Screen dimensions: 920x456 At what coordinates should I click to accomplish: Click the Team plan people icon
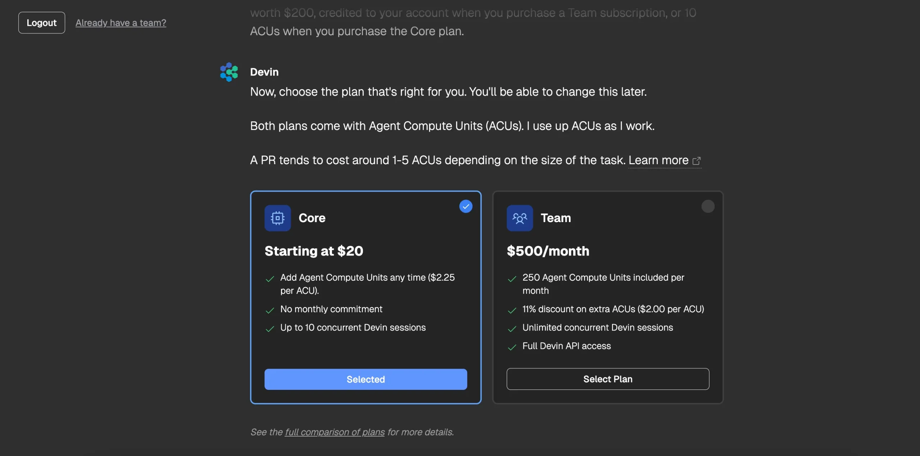(x=520, y=218)
